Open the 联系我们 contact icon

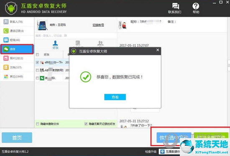tap(175, 8)
